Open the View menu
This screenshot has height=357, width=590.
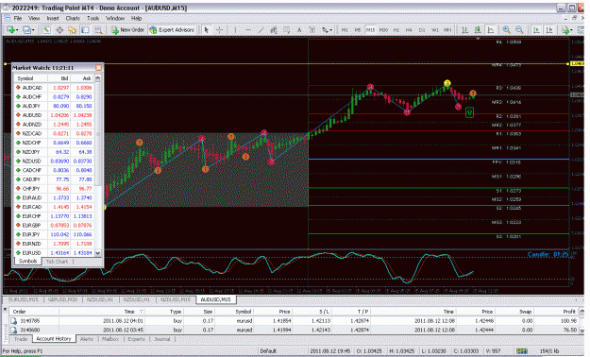click(34, 18)
